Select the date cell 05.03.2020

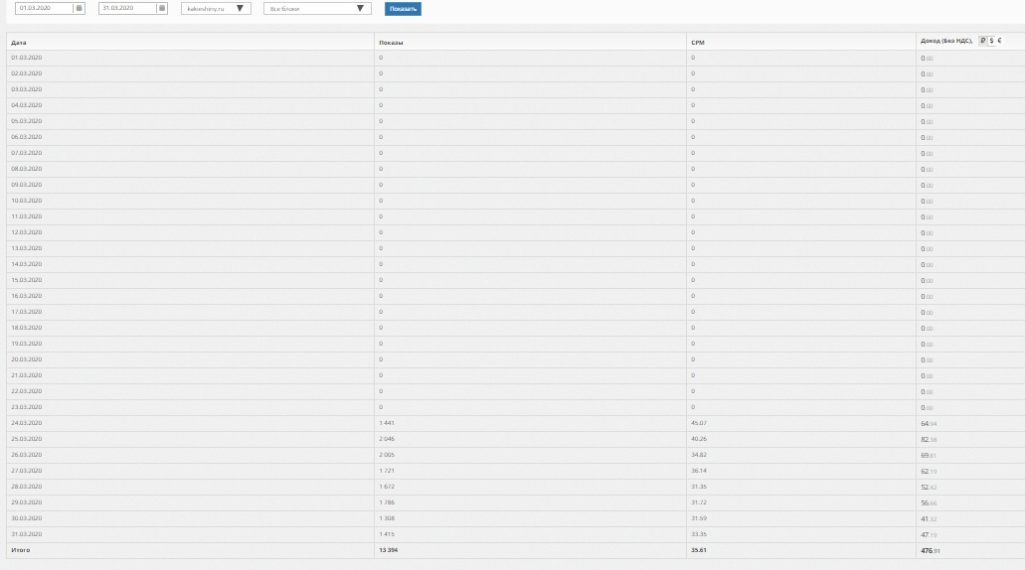pyautogui.click(x=26, y=121)
